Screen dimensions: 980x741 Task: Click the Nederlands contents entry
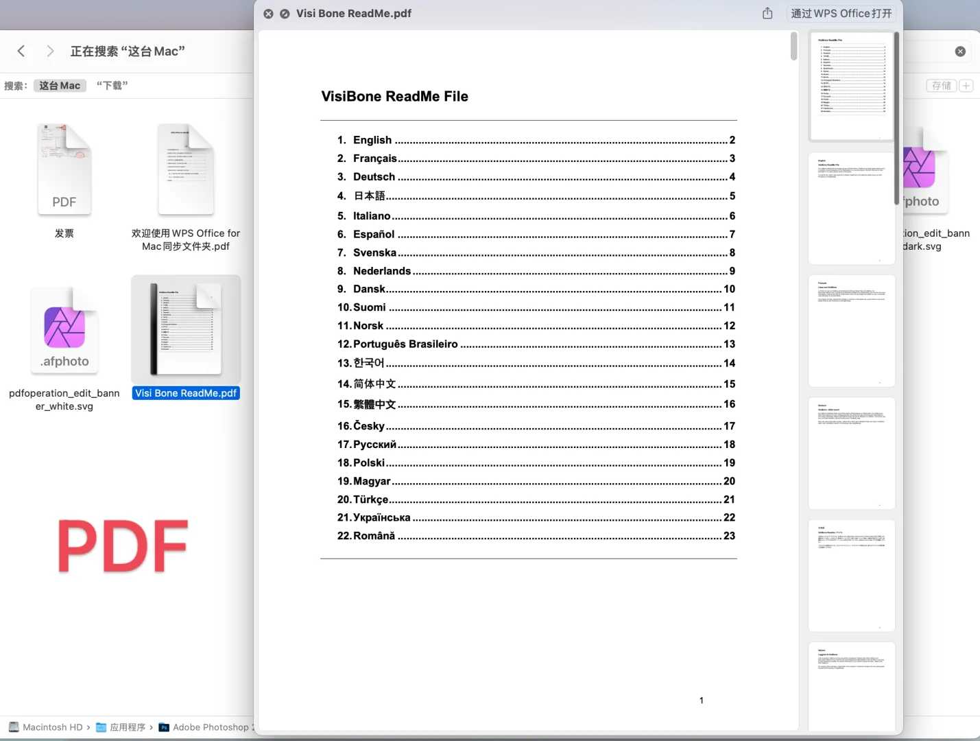click(536, 271)
